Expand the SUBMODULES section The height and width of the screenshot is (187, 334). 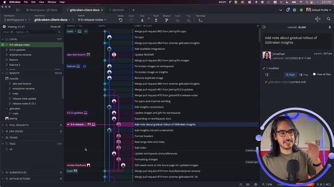[3, 172]
